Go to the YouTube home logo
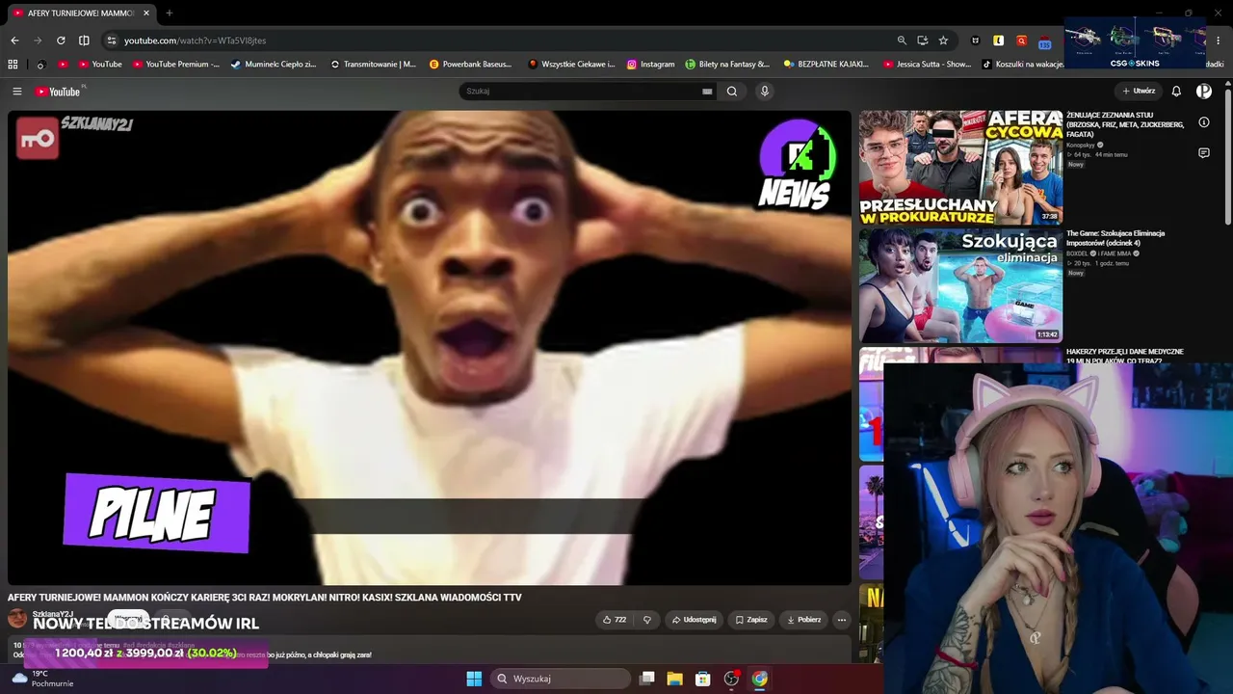 click(x=58, y=92)
